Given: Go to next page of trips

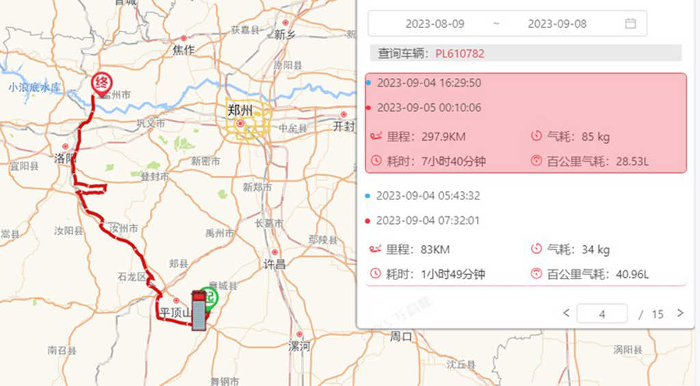Looking at the screenshot, I should (x=679, y=313).
